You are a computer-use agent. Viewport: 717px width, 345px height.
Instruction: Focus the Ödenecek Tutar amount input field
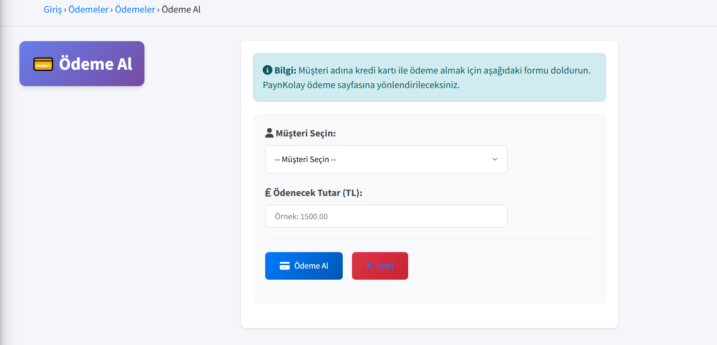pyautogui.click(x=386, y=216)
